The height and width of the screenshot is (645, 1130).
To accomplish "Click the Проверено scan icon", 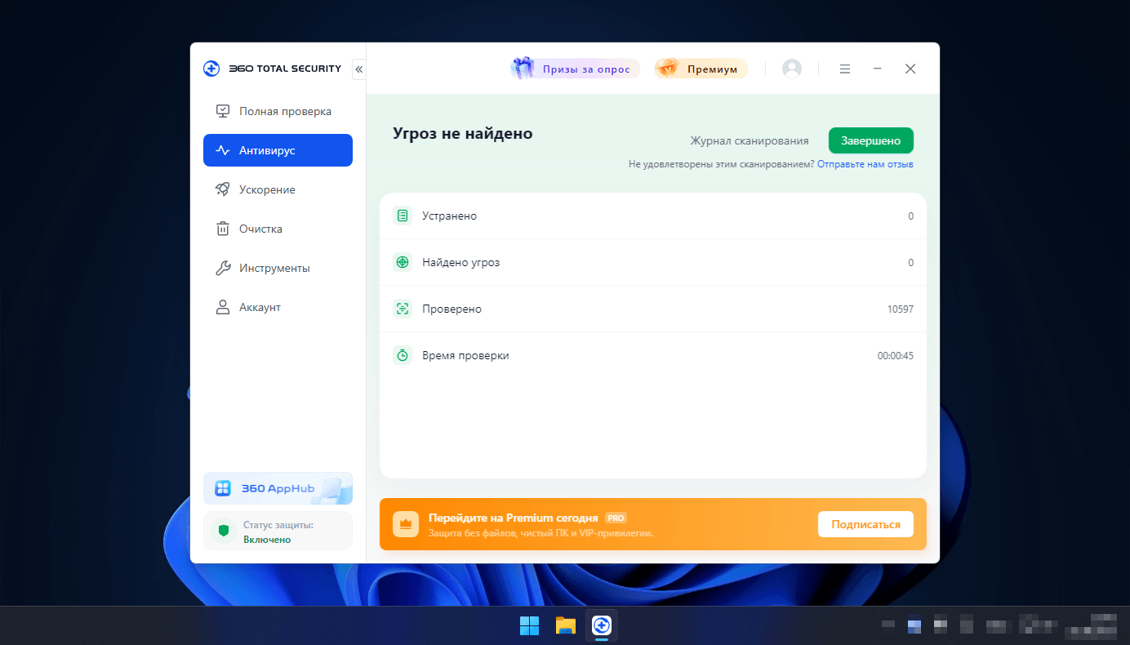I will click(403, 309).
